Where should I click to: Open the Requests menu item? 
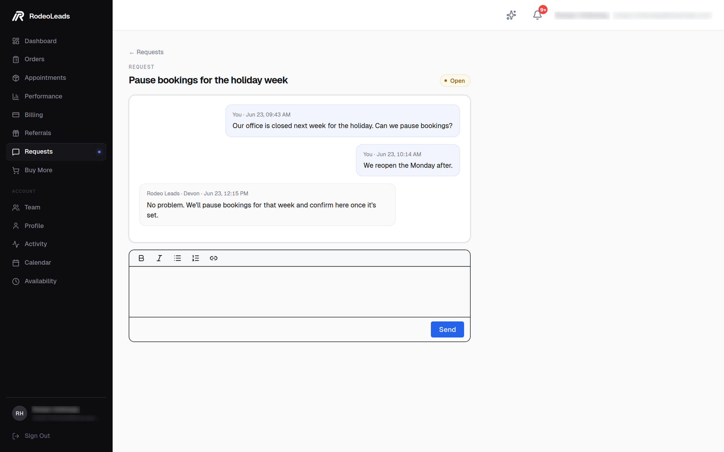pyautogui.click(x=56, y=152)
